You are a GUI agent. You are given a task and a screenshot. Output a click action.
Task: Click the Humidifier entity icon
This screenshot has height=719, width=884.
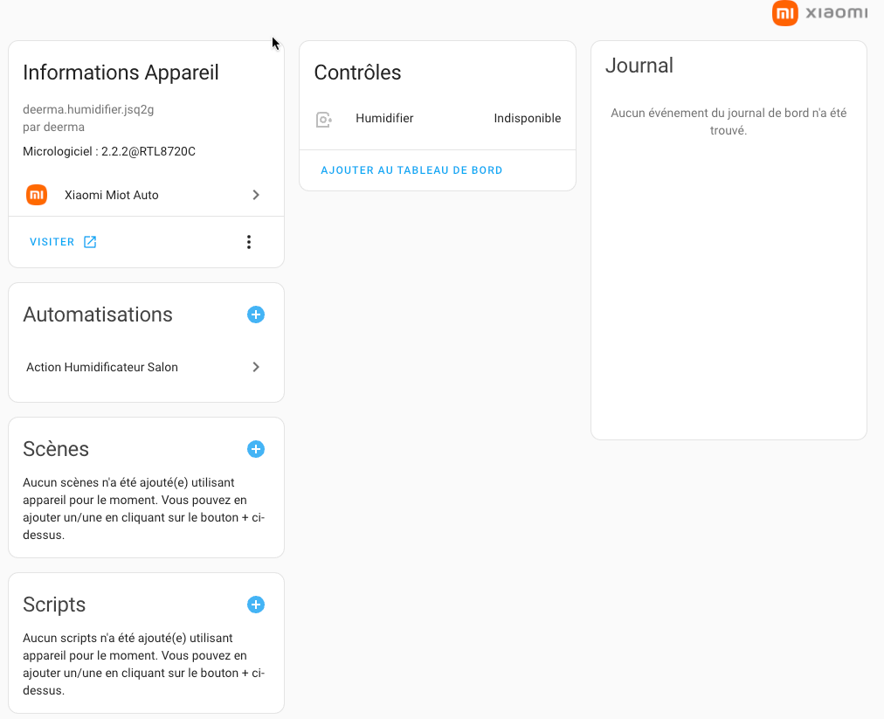coord(323,120)
